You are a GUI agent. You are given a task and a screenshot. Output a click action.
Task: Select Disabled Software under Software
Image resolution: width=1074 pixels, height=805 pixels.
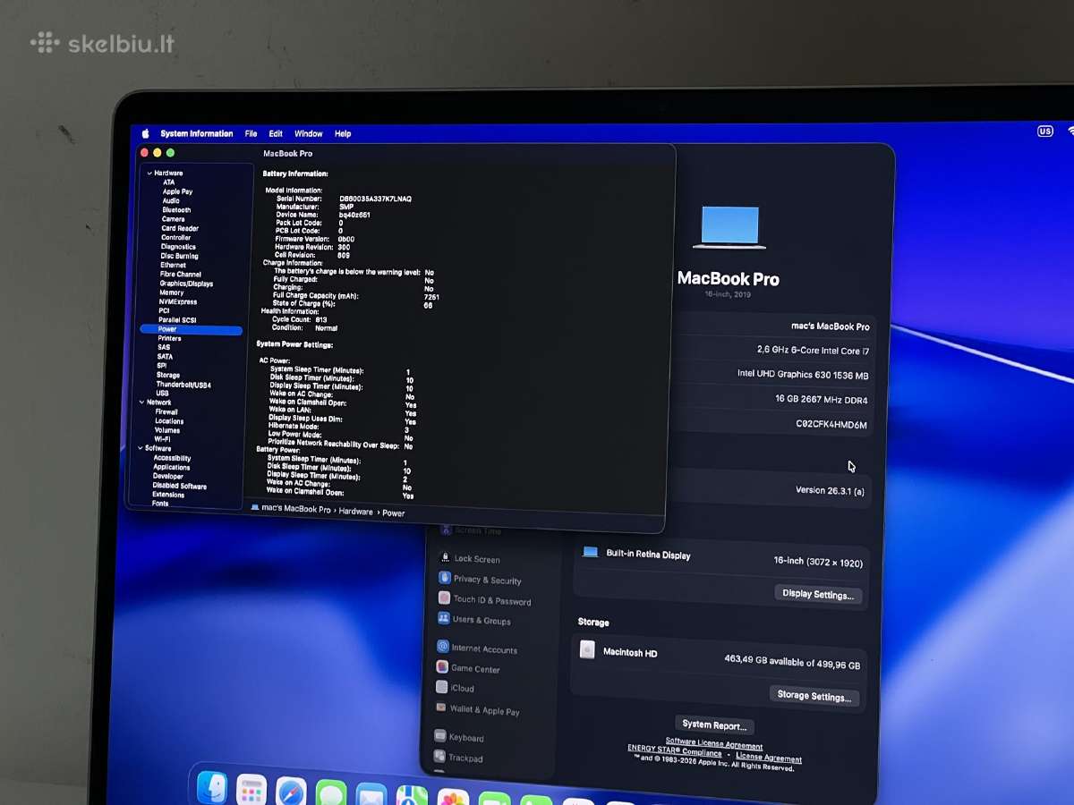(179, 486)
